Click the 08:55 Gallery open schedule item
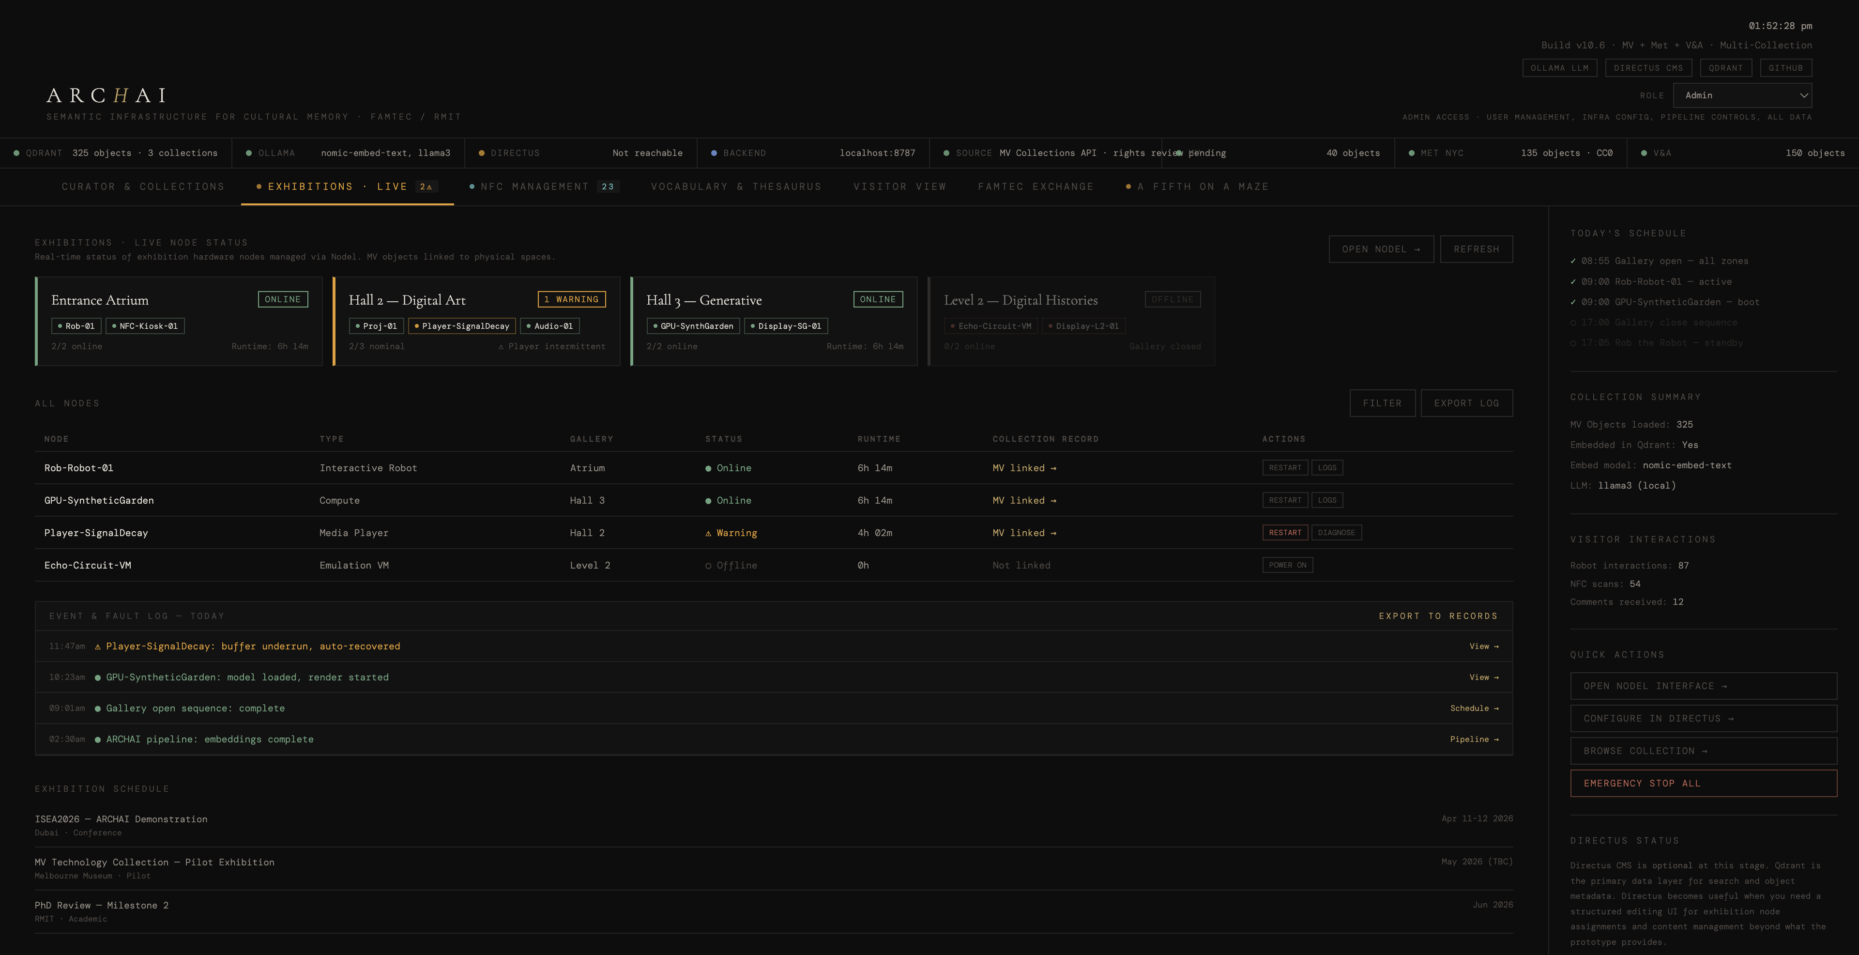 tap(1659, 262)
